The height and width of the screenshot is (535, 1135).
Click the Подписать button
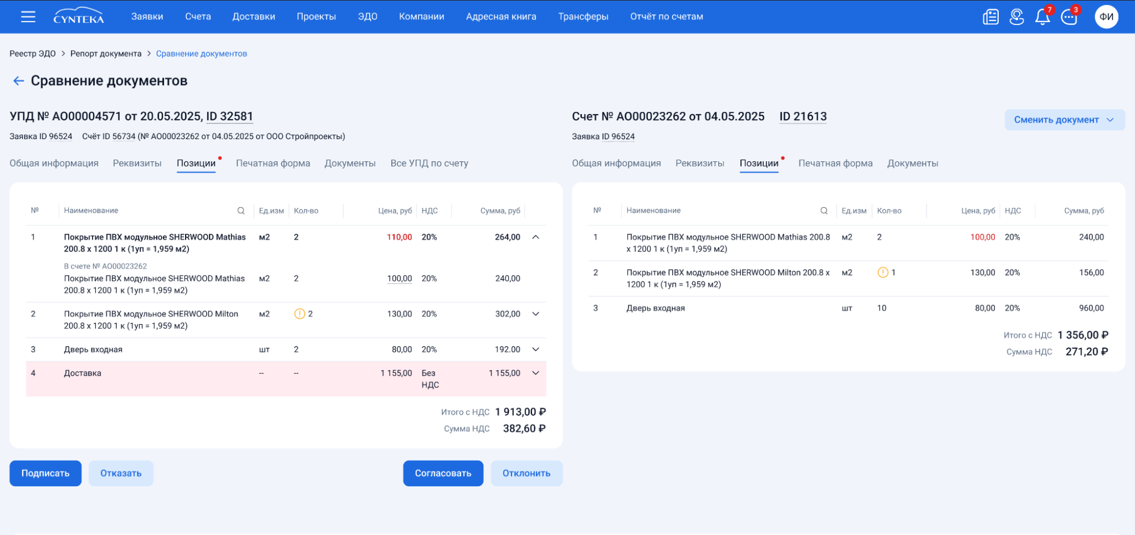(45, 473)
